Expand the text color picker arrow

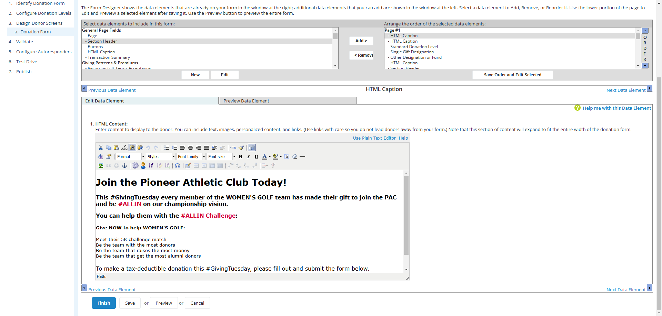[x=270, y=156]
